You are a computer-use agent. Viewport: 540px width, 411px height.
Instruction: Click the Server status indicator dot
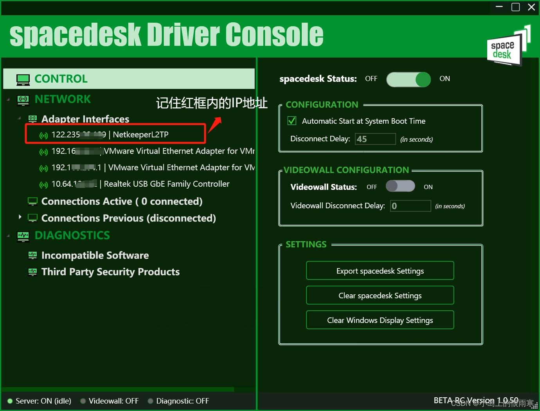10,401
